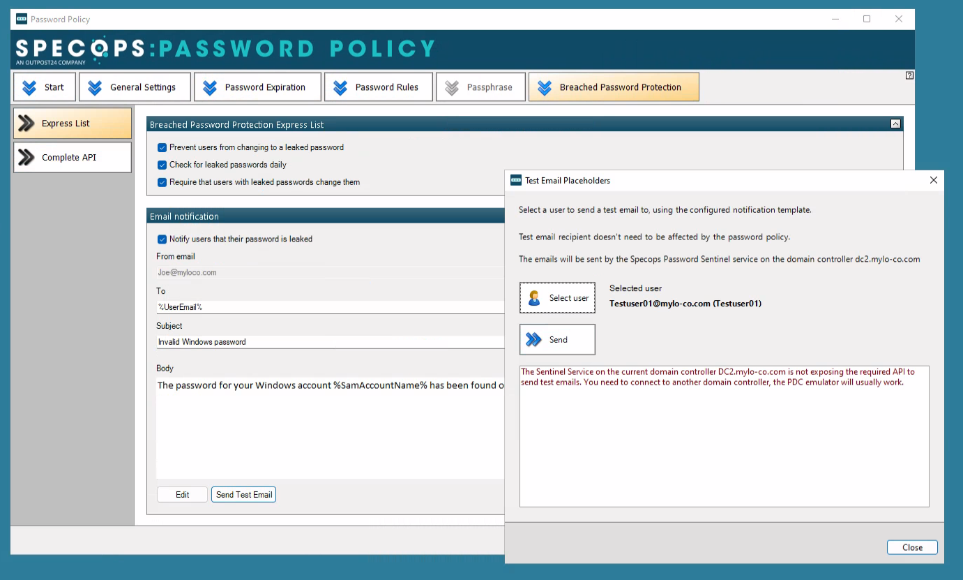The width and height of the screenshot is (963, 580).
Task: Click the Close button in the dialog
Action: [912, 547]
